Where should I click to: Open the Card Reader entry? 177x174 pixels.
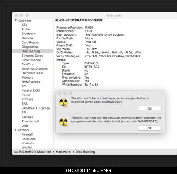click(30, 42)
